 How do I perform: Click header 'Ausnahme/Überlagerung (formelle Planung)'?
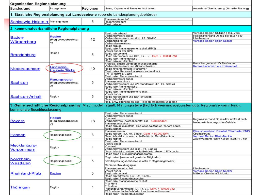tap(221, 8)
